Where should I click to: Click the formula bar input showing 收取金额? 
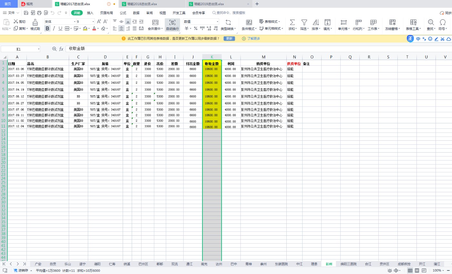pos(226,49)
